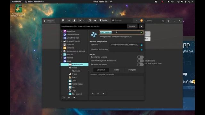This screenshot has width=205, height=115.
Task: Open the volume icon in top bar
Action: pyautogui.click(x=182, y=2)
